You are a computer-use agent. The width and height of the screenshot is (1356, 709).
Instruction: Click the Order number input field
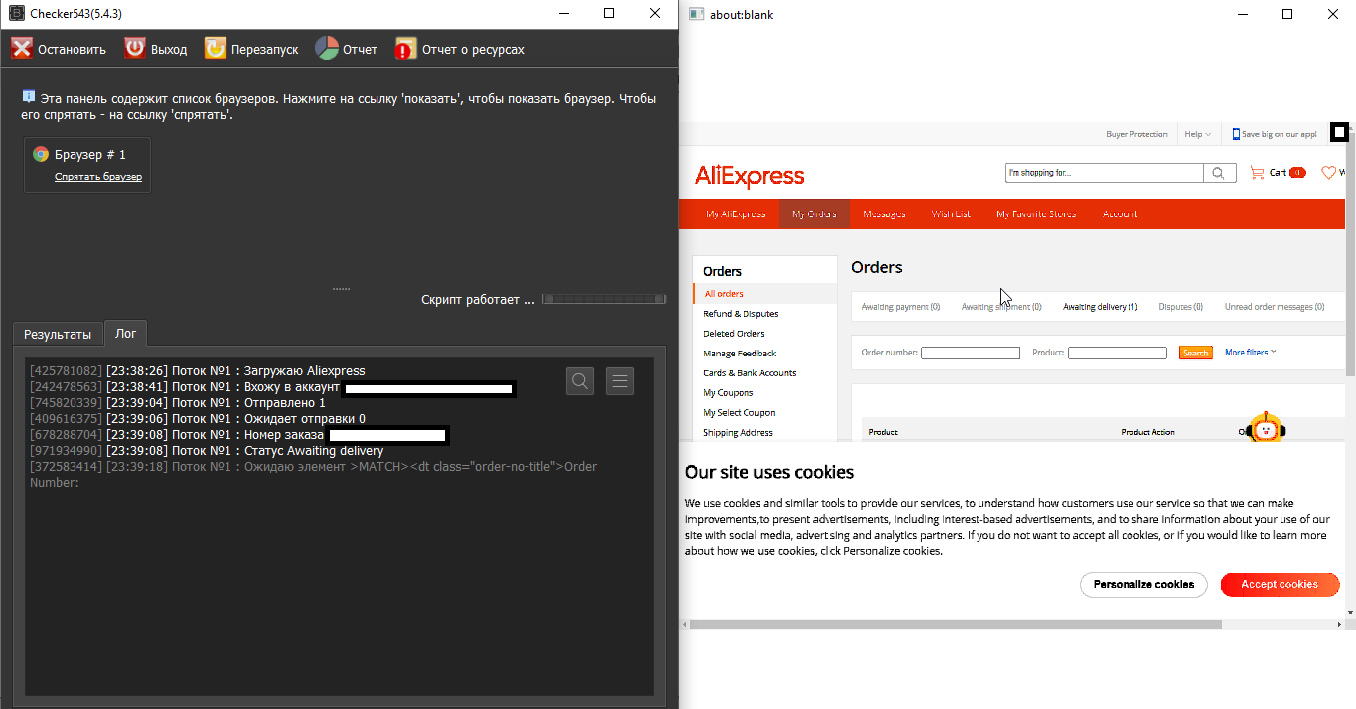point(971,353)
